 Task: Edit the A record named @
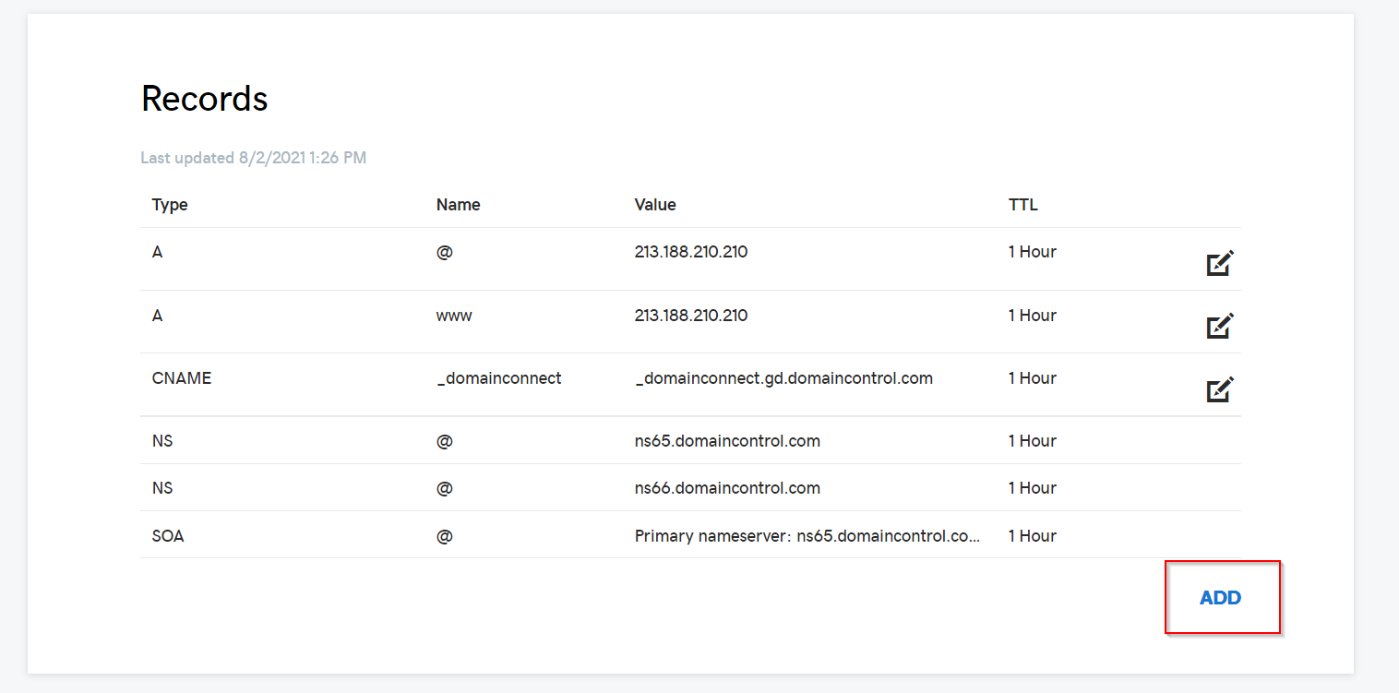click(x=1220, y=264)
